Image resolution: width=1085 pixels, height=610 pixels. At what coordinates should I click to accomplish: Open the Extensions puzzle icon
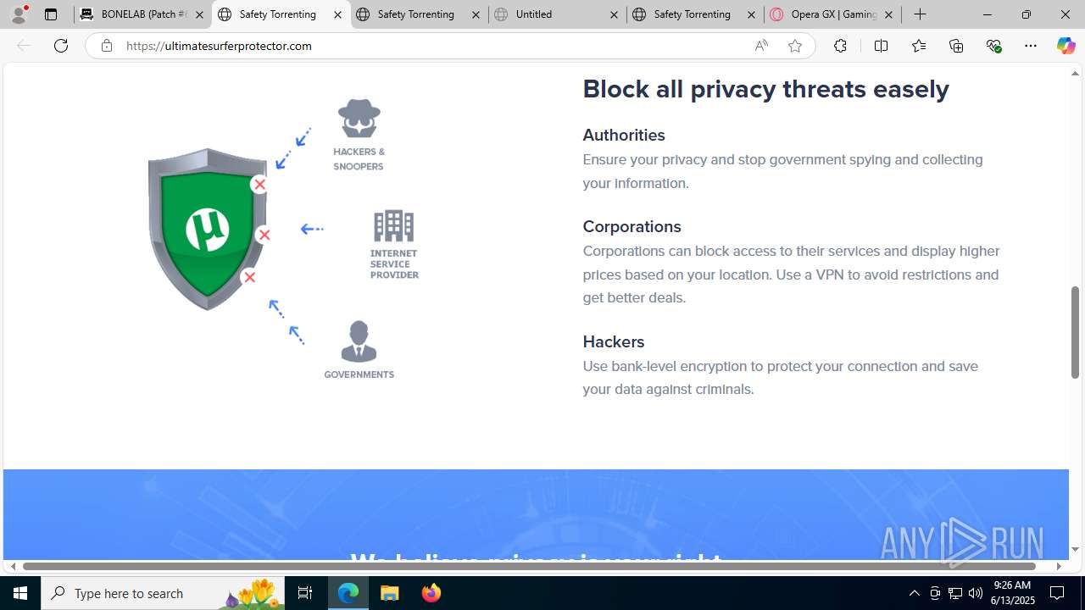[840, 46]
